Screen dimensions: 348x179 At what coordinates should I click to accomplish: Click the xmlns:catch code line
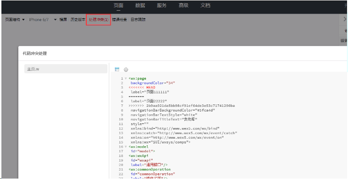click(x=184, y=133)
